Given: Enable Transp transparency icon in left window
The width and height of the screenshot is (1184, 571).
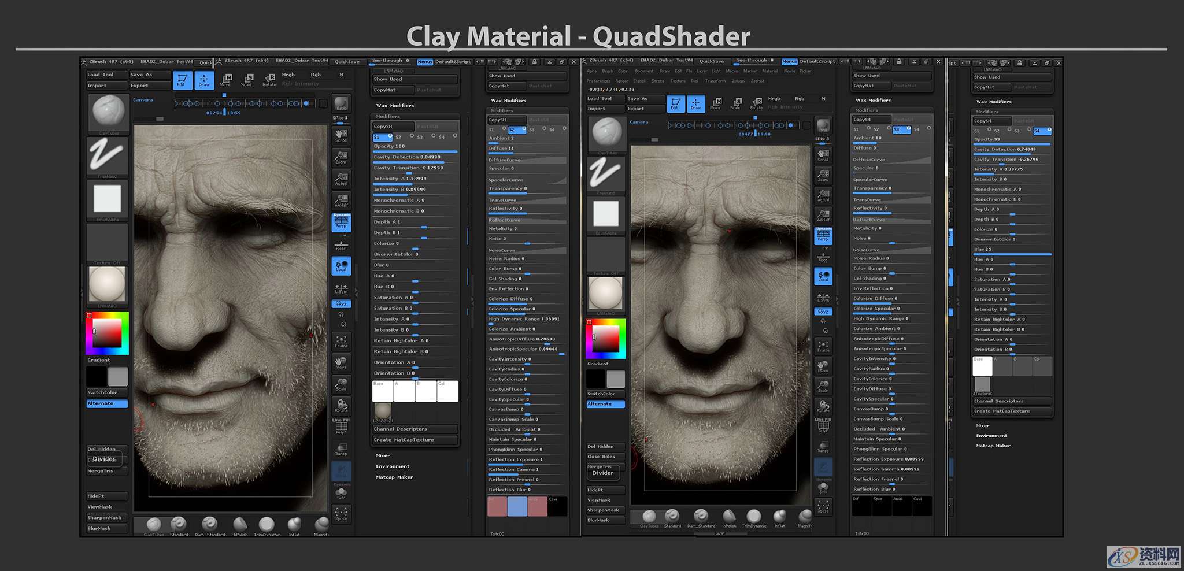Looking at the screenshot, I should pyautogui.click(x=341, y=449).
